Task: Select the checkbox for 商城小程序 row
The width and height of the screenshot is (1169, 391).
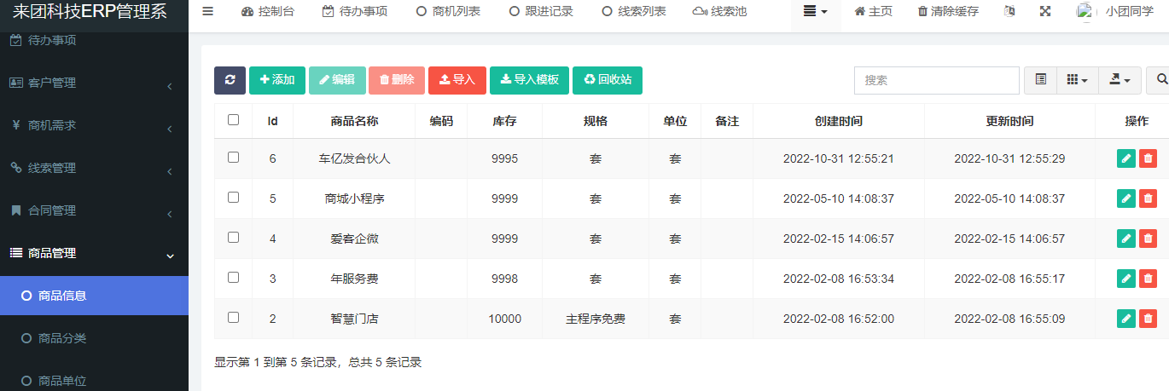Action: [233, 198]
